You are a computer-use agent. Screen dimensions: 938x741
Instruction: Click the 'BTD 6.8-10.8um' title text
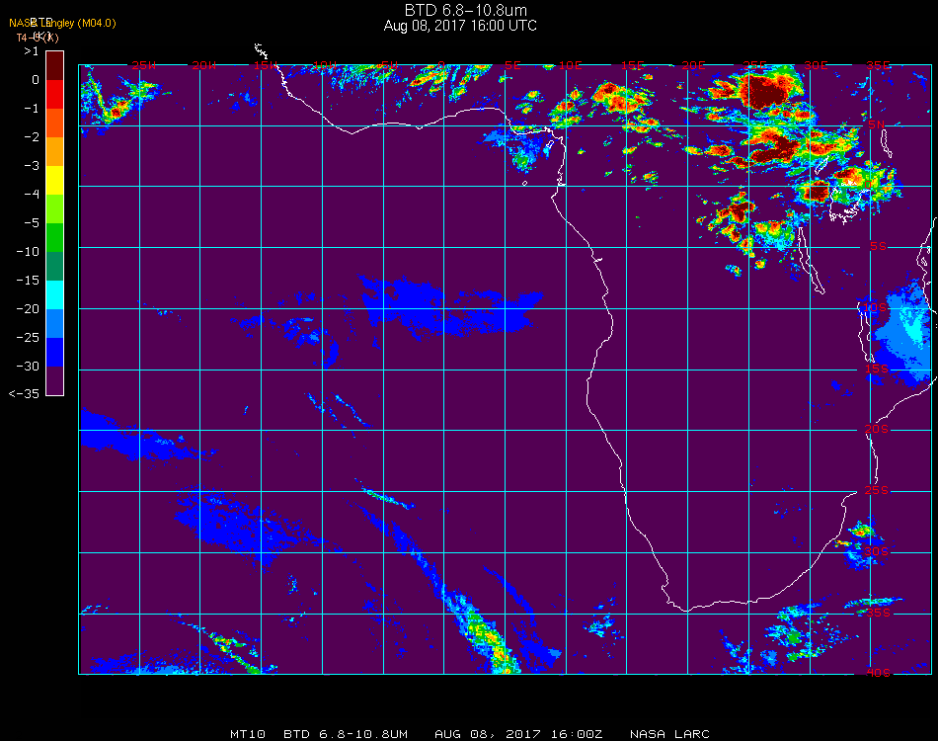[x=465, y=10]
